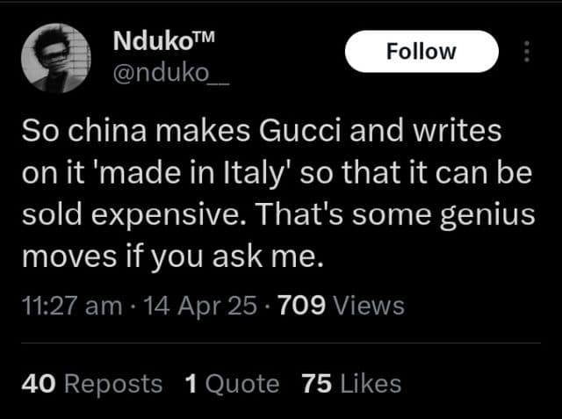
Task: Click the trademark symbol beside Nduko
Action: pyautogui.click(x=205, y=38)
